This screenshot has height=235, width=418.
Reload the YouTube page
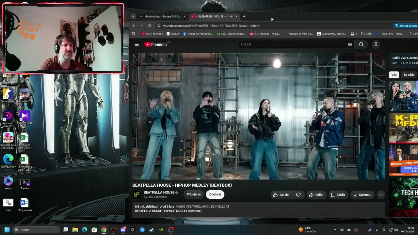point(150,26)
